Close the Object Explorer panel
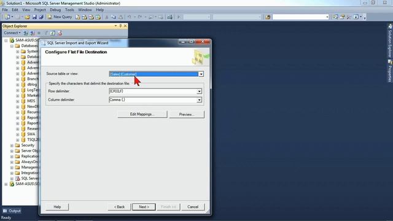393x221 pixels. pyautogui.click(x=125, y=26)
